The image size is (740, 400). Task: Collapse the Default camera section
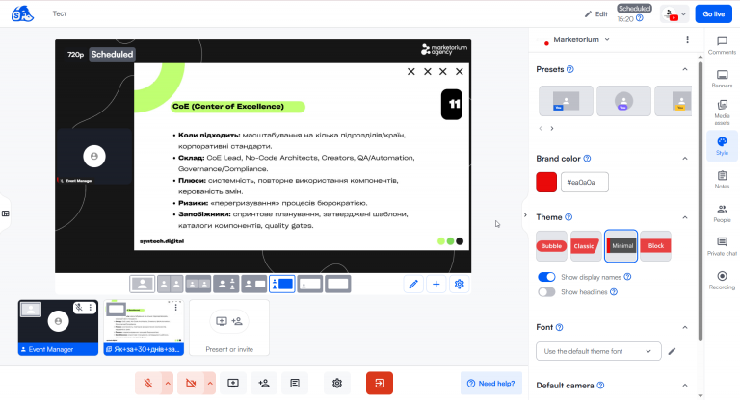[685, 386]
